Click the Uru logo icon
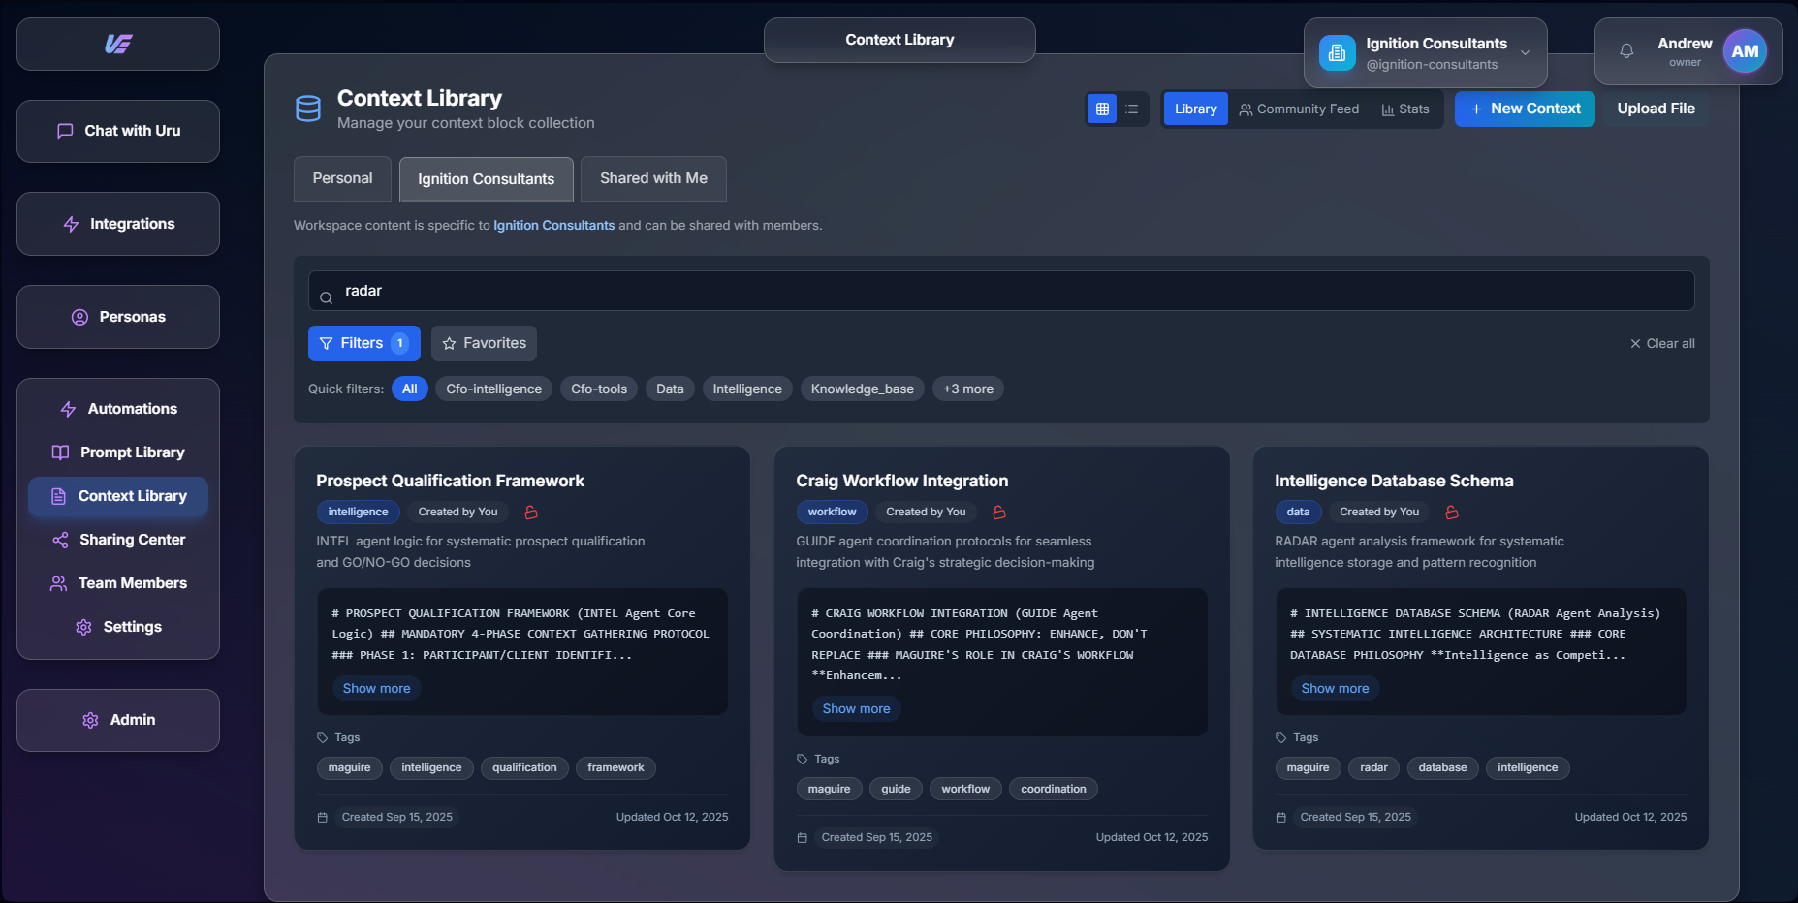Image resolution: width=1798 pixels, height=903 pixels. [x=118, y=44]
